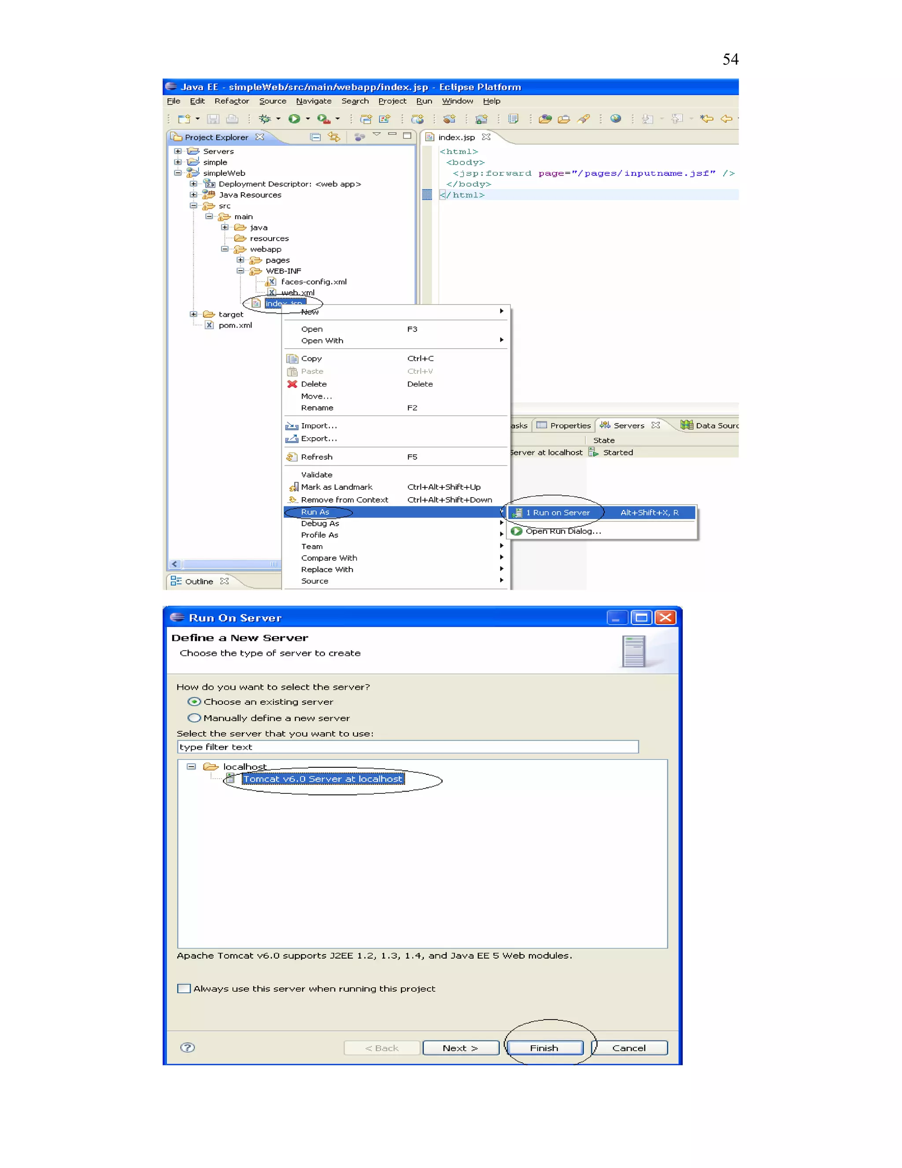Image resolution: width=902 pixels, height=1168 pixels.
Task: Close the Project Explorer tab
Action: tap(260, 137)
